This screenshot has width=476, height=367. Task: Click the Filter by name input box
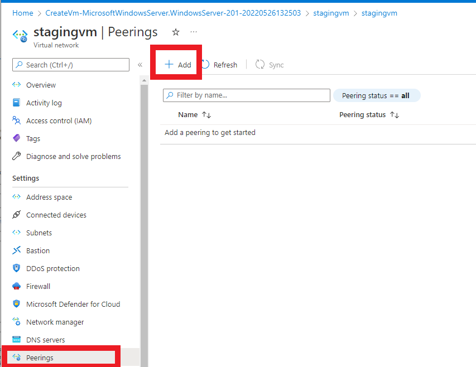click(246, 95)
